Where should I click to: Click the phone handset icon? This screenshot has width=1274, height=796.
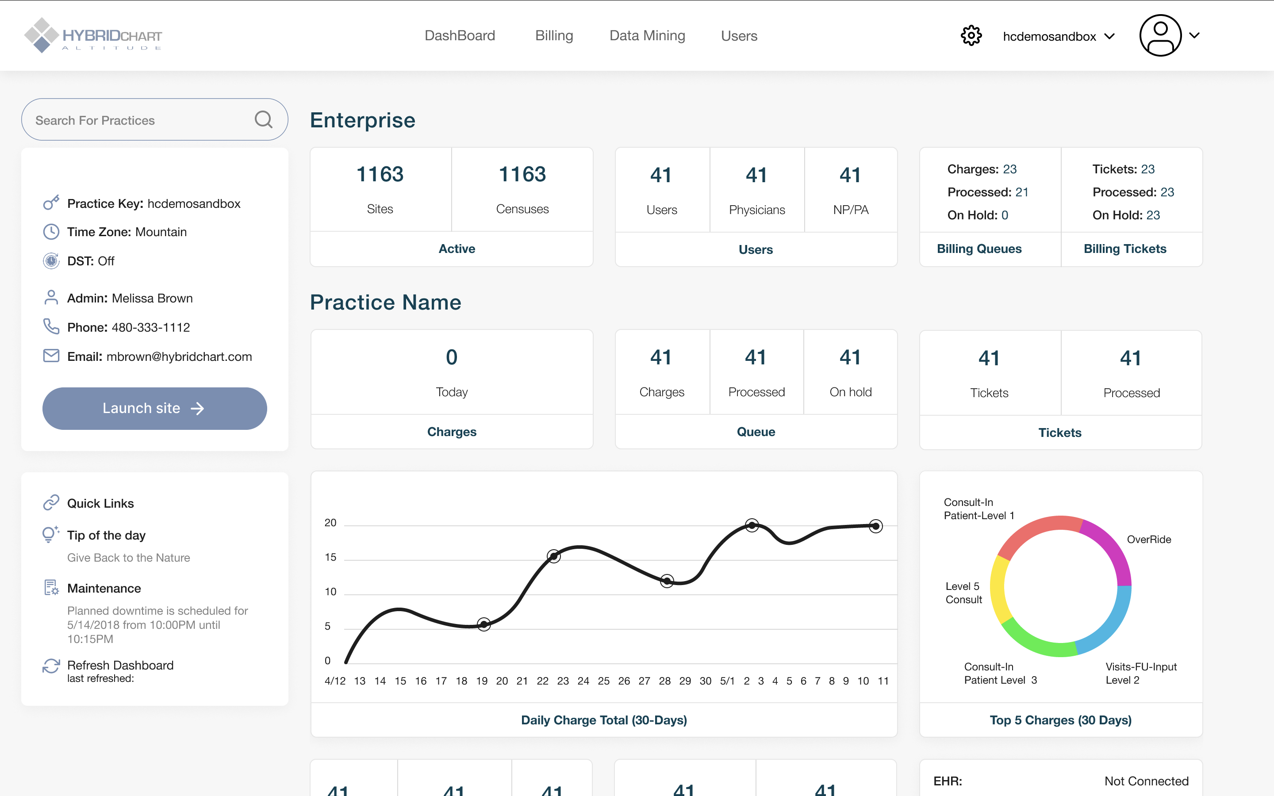point(51,326)
